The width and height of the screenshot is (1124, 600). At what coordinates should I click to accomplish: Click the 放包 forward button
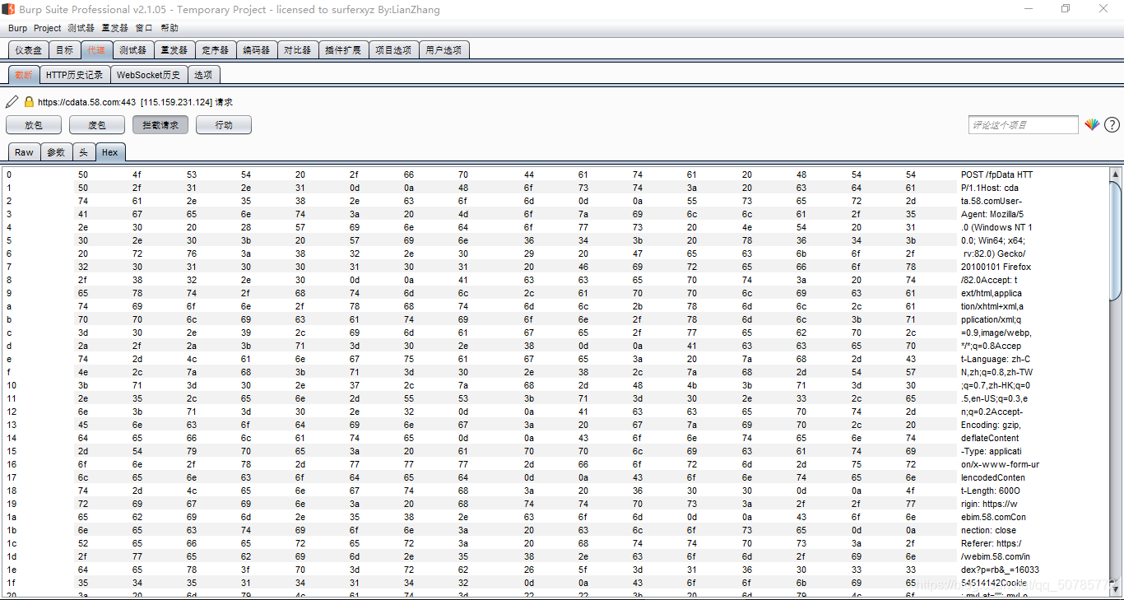(34, 125)
